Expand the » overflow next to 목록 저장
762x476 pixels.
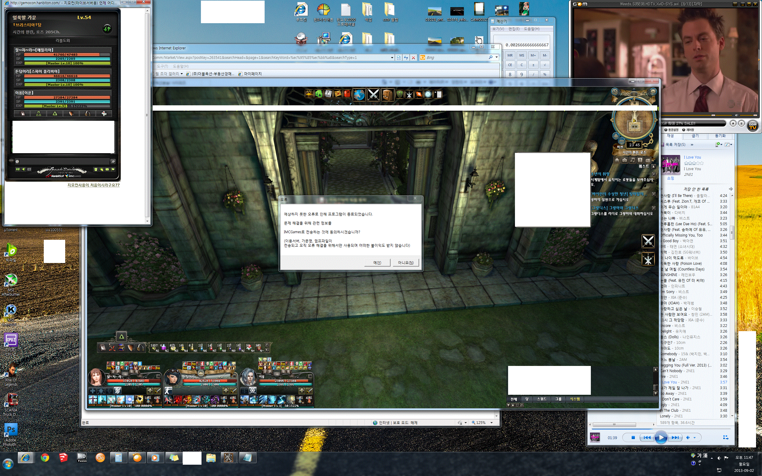click(692, 145)
